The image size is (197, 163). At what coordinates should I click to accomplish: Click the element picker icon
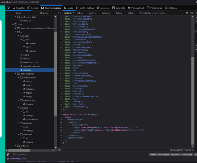(8, 8)
